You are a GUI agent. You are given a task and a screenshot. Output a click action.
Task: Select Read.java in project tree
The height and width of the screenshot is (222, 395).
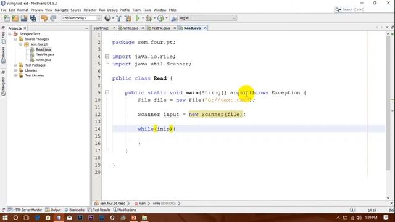pyautogui.click(x=43, y=49)
